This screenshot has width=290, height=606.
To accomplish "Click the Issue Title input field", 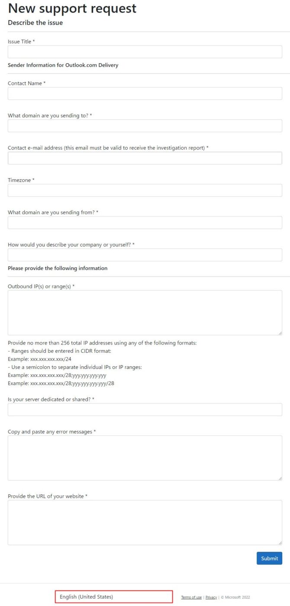I will click(x=145, y=52).
